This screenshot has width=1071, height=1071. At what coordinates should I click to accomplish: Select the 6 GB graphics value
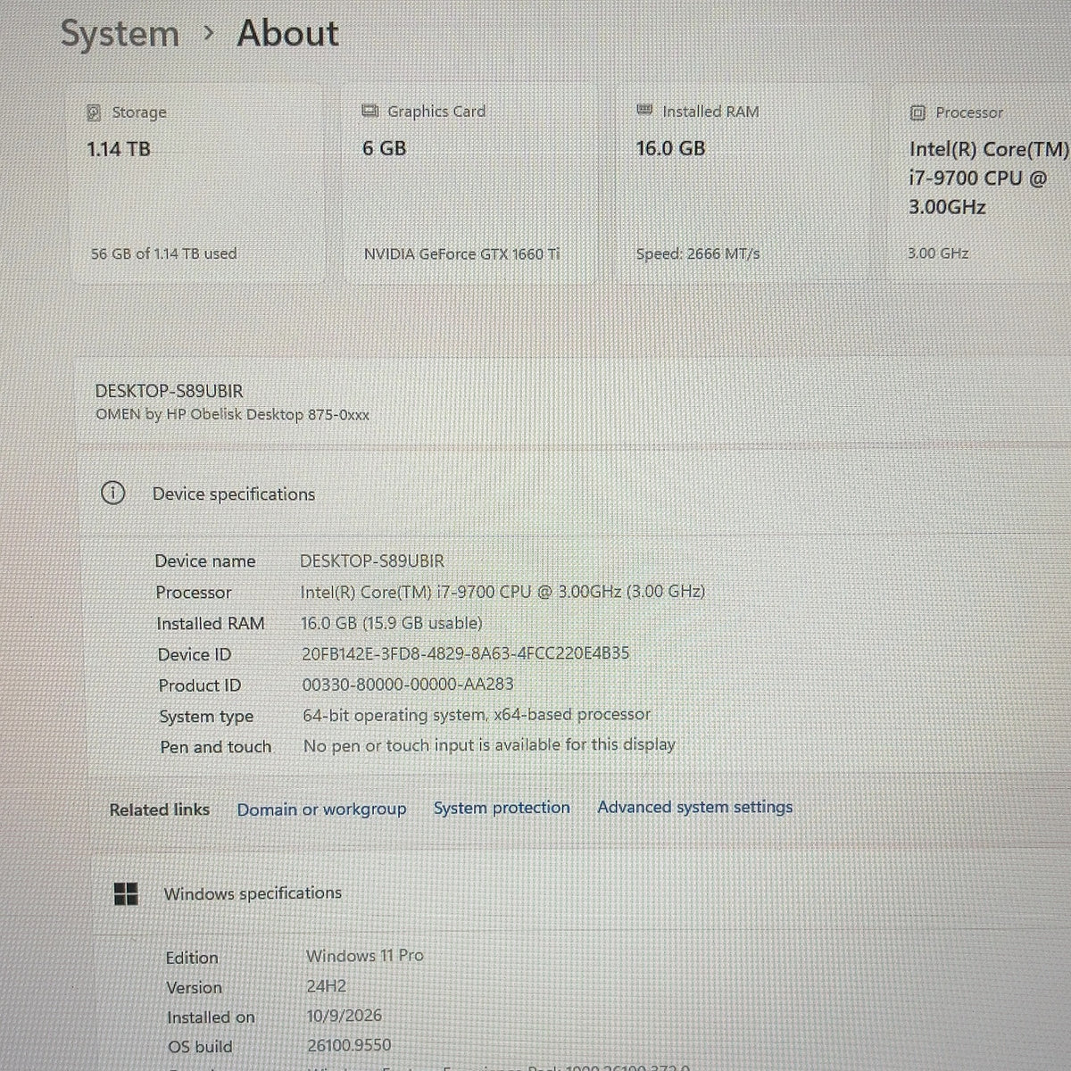tap(384, 148)
